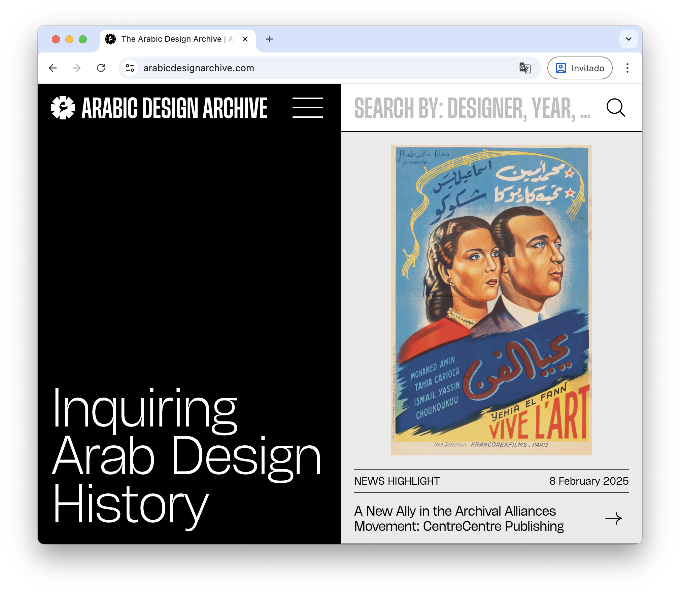Screen dimensions: 680x594
Task: Open the Vive L'Art movie poster image
Action: click(x=491, y=300)
